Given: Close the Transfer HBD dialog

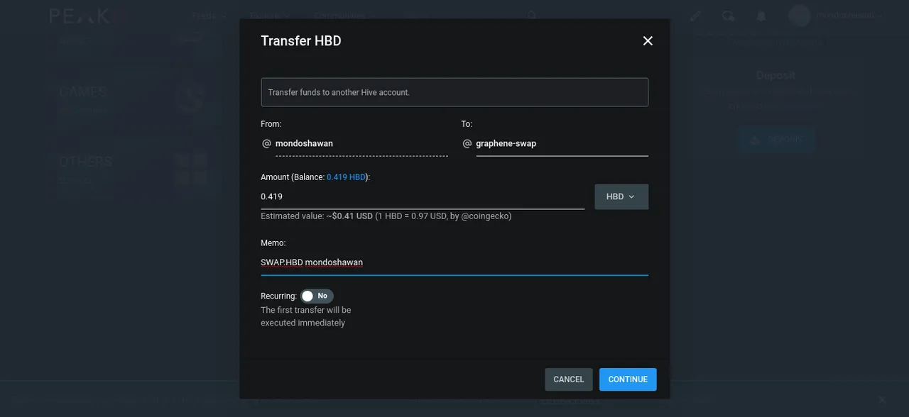Looking at the screenshot, I should pos(648,41).
